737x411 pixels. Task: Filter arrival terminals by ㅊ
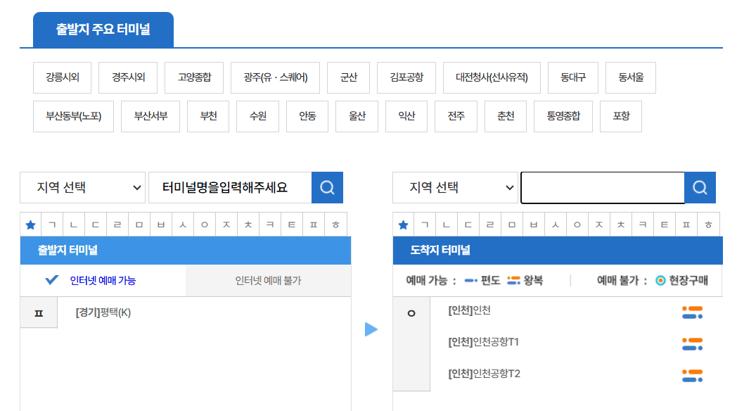tap(621, 225)
